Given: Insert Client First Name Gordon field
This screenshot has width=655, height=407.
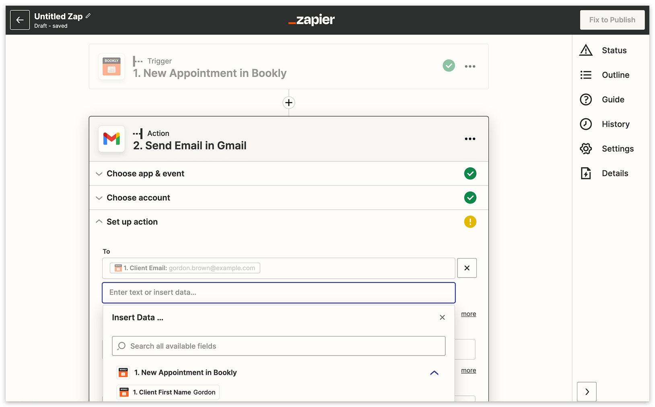Looking at the screenshot, I should click(x=168, y=392).
